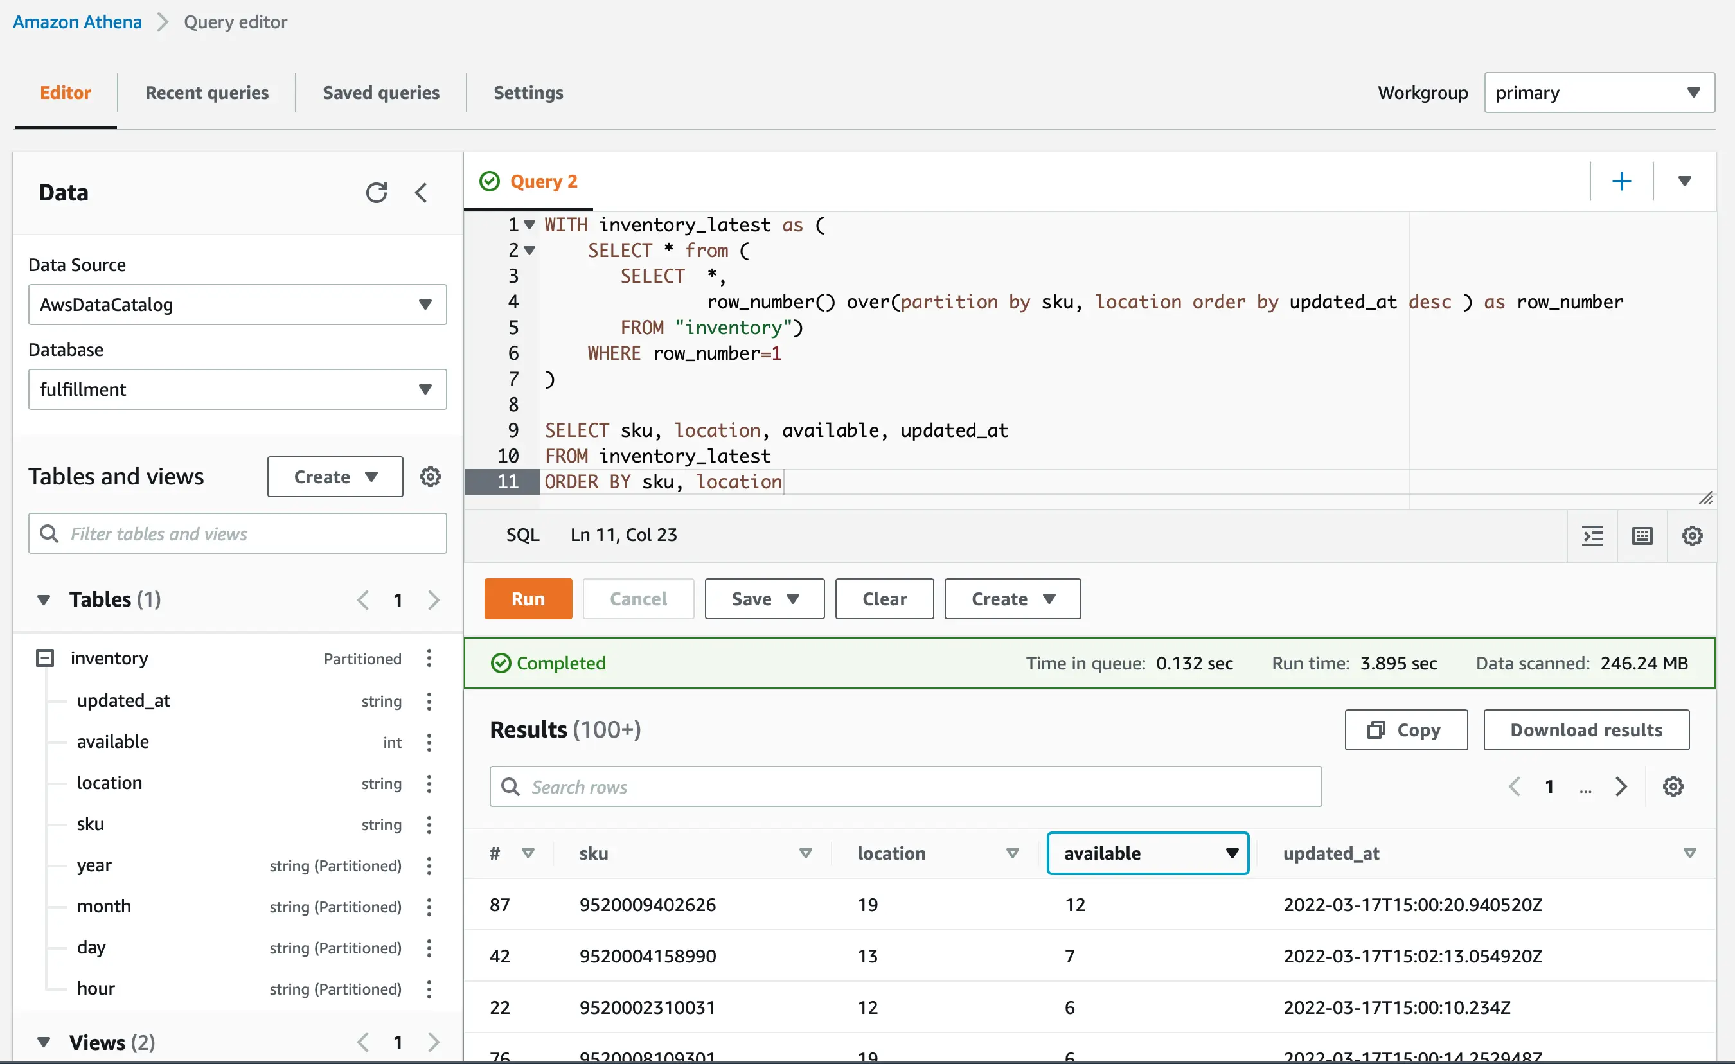The width and height of the screenshot is (1735, 1064).
Task: Open actions menu for day column
Action: 429,948
